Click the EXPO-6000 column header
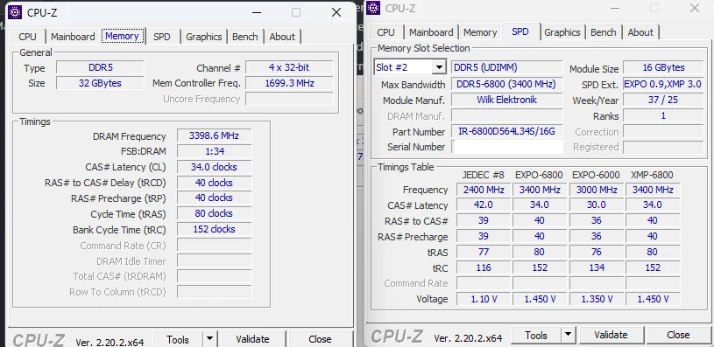 pos(596,175)
